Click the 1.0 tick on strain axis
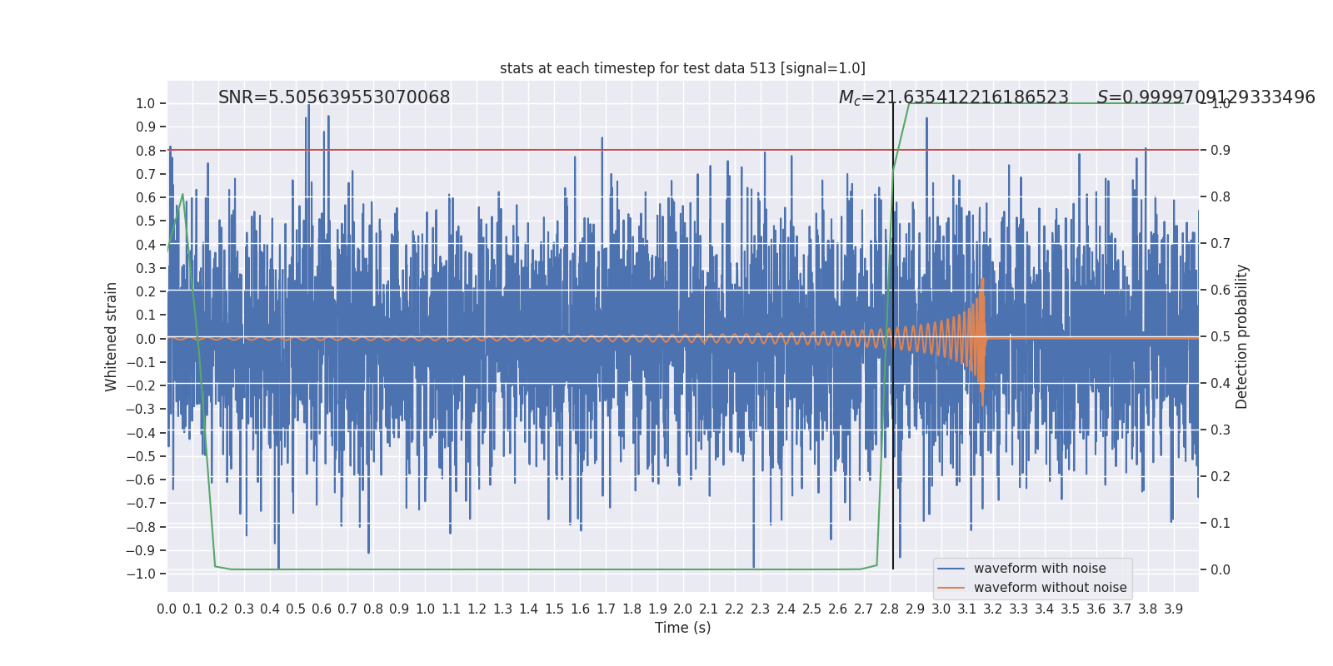Screen dimensions: 1333x666 tap(145, 103)
